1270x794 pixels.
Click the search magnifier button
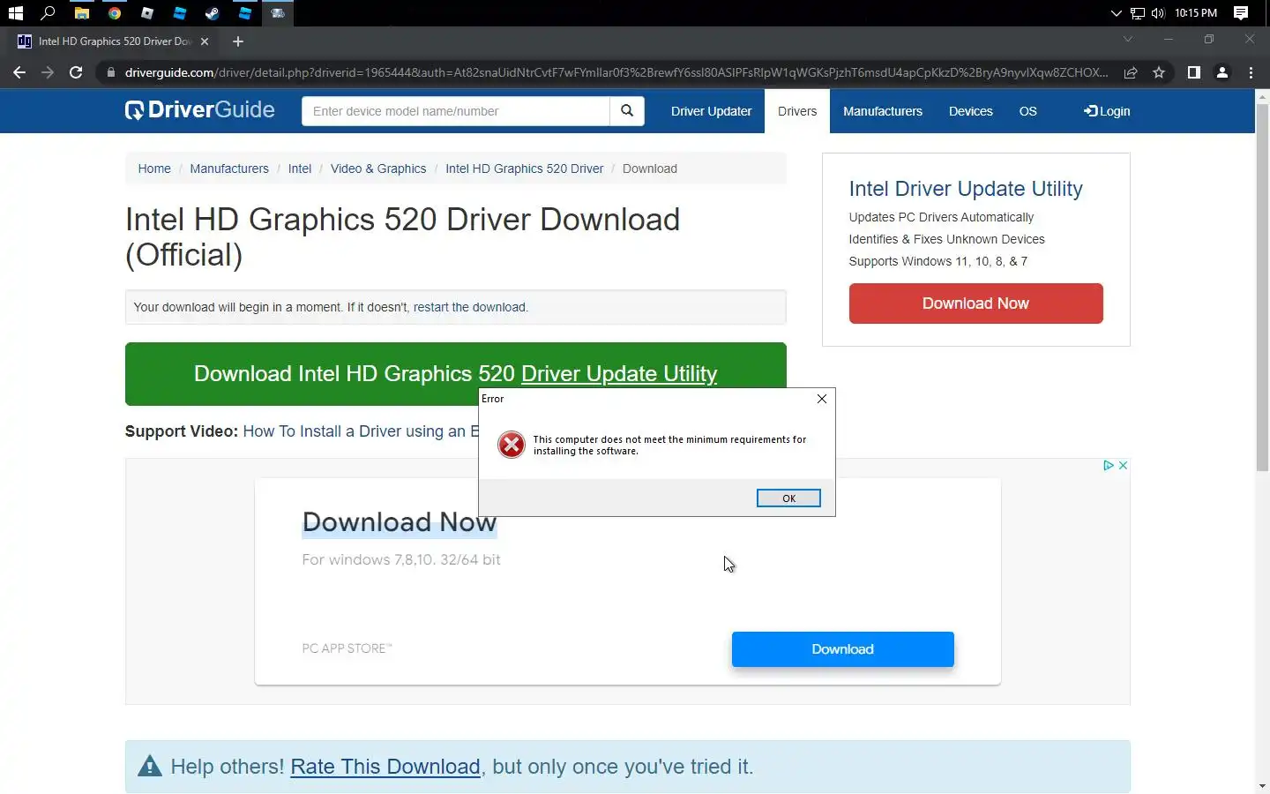(x=627, y=111)
